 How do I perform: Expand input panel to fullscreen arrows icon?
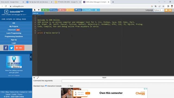pos(38,78)
